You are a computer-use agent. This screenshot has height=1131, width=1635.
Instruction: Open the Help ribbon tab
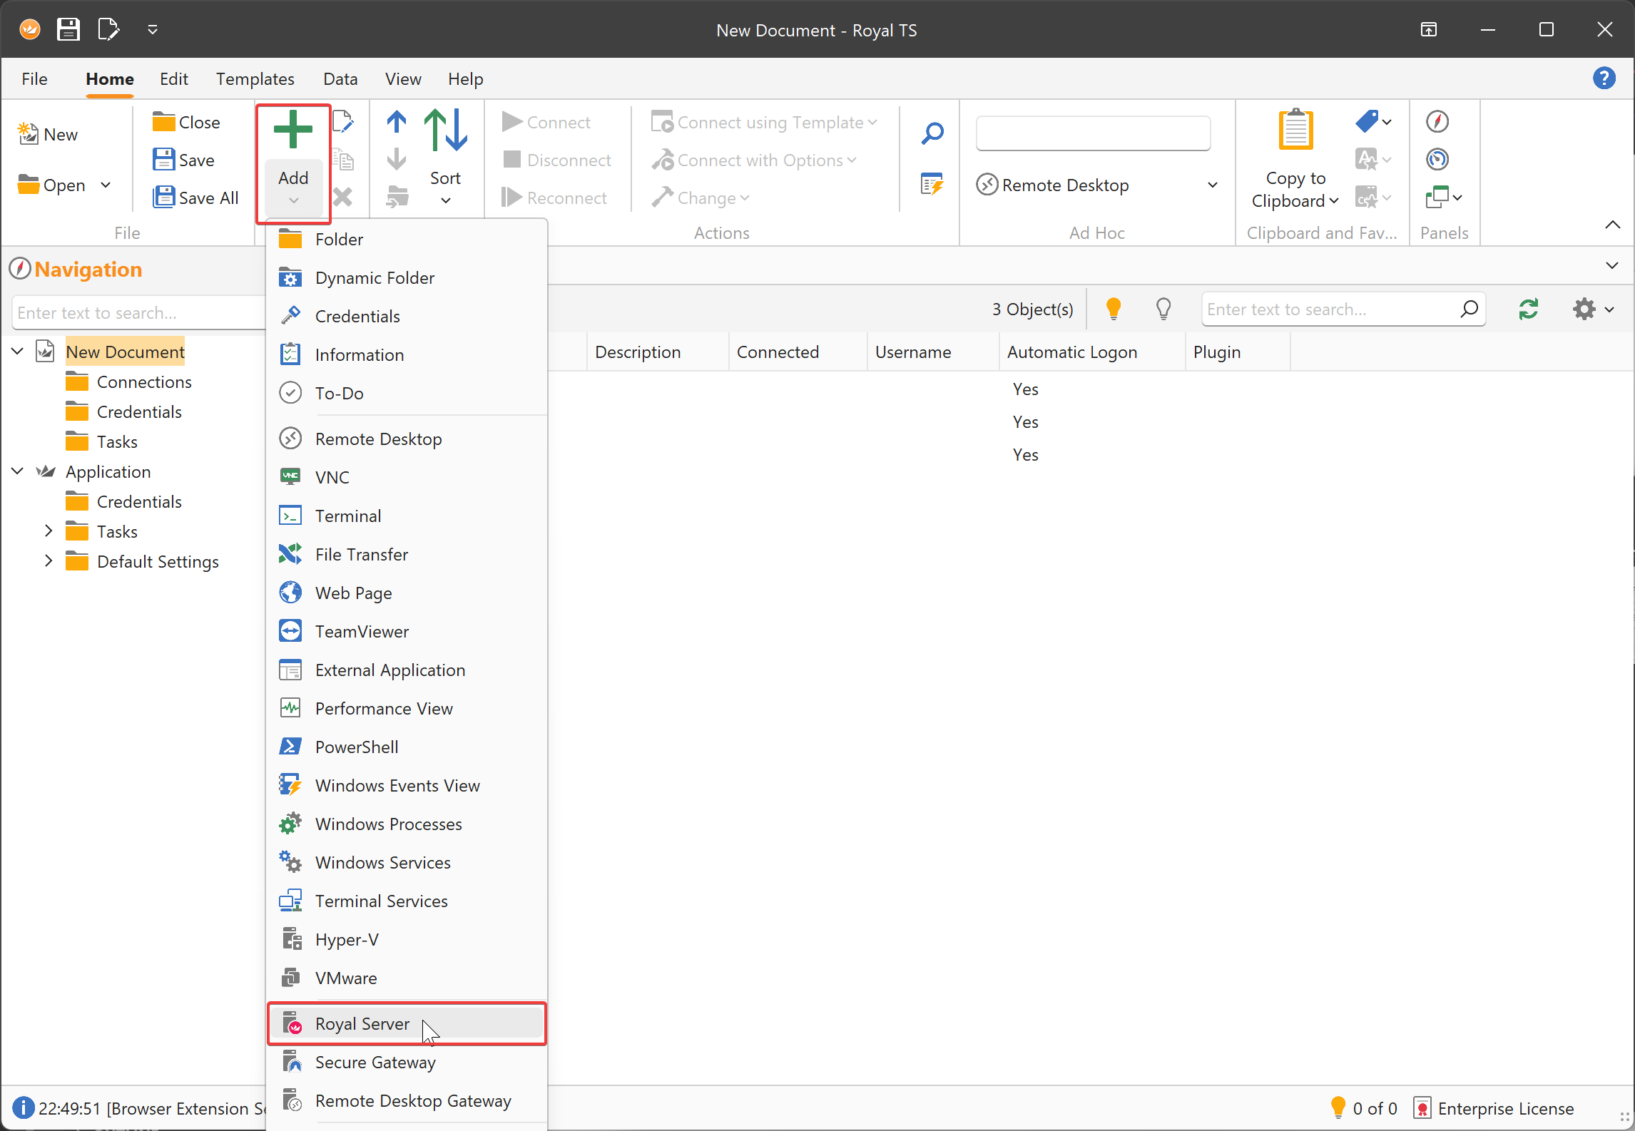pos(466,78)
